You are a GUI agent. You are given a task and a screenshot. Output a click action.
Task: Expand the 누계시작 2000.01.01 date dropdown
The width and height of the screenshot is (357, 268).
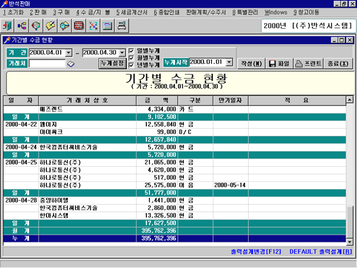(x=229, y=62)
